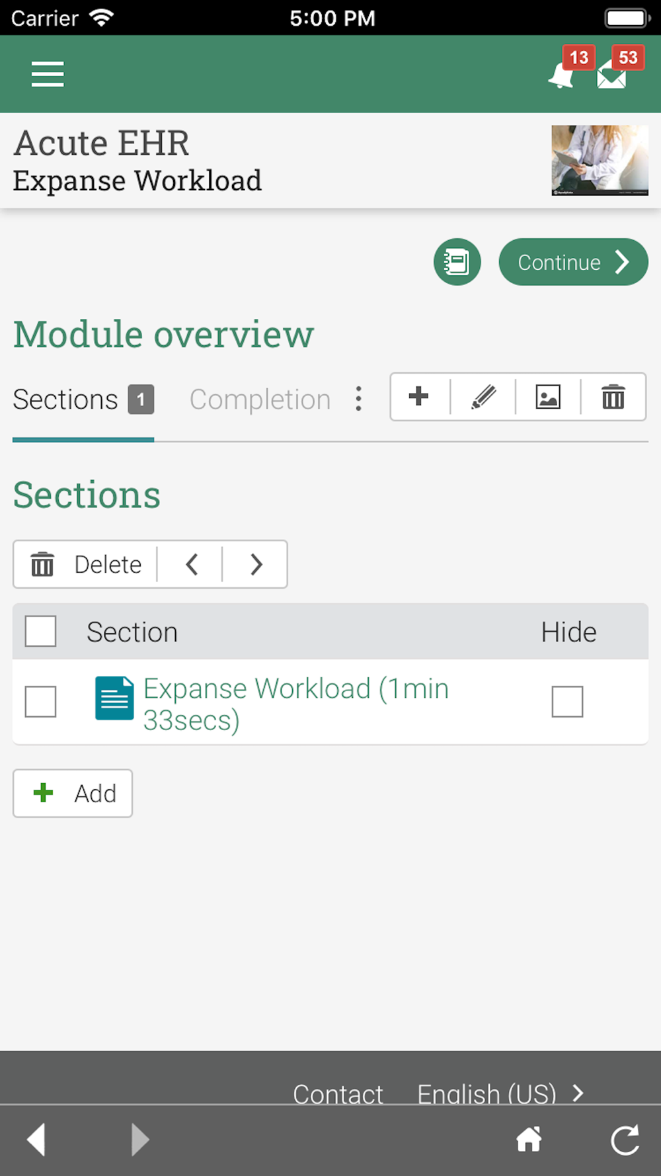Switch to the Completion tab

[x=260, y=399]
